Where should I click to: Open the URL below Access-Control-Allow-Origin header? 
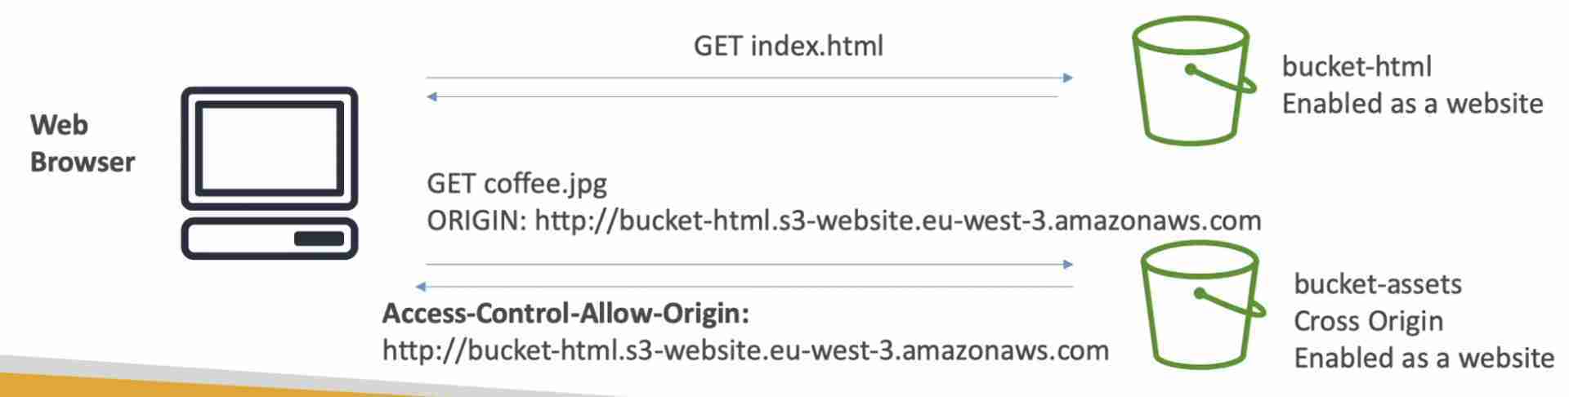coord(745,350)
